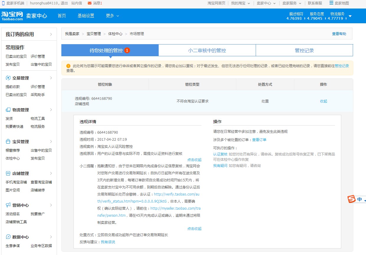Switch to 小二审核中的管控 tab
This screenshot has height=255, width=366.
207,50
